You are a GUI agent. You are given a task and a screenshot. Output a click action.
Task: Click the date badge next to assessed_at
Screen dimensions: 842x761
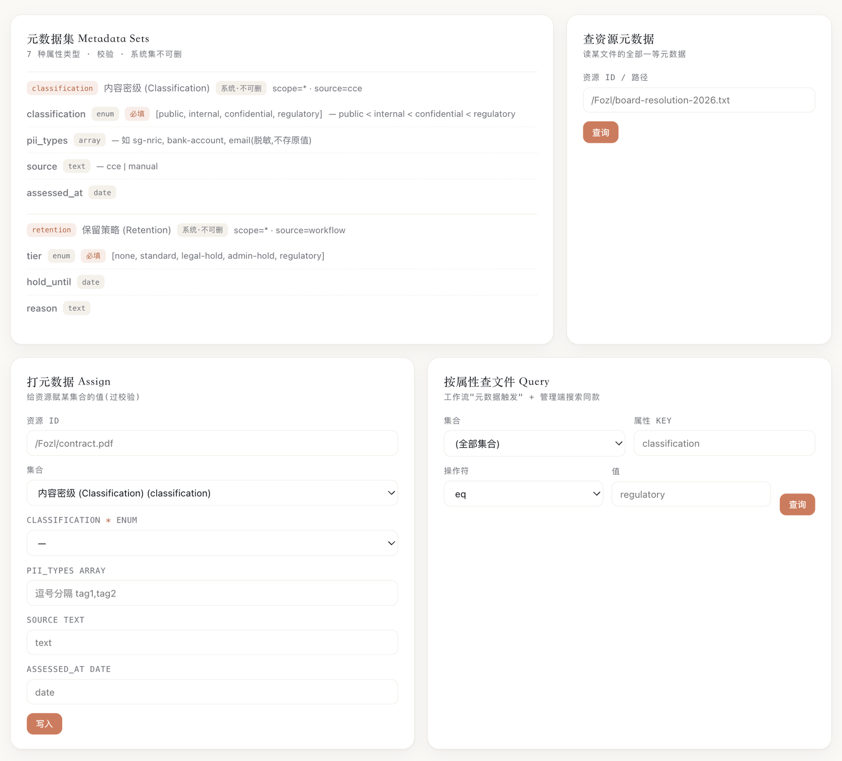point(102,192)
